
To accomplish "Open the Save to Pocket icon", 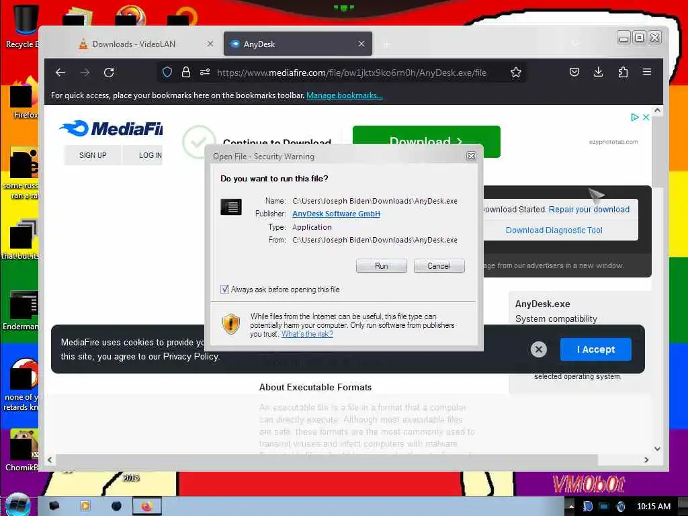I will 574,73.
